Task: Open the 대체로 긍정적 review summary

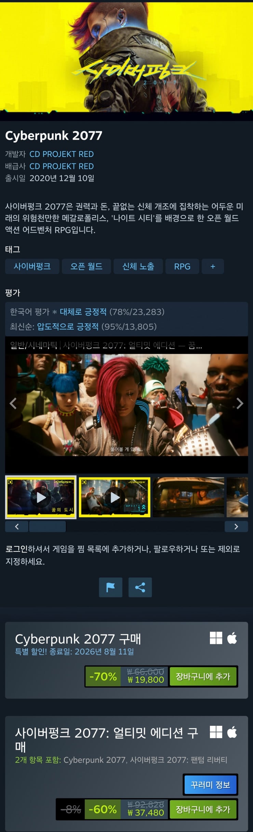Action: (x=83, y=312)
